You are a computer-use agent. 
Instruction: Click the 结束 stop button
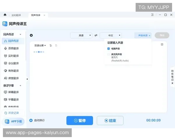pyautogui.click(x=110, y=120)
